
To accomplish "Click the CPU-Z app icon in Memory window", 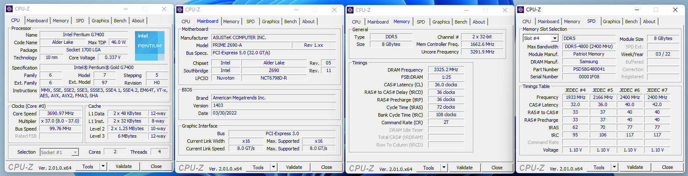I will tap(350, 10).
